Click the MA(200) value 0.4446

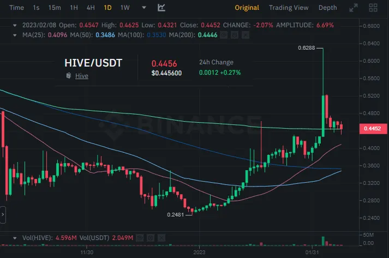[208, 35]
